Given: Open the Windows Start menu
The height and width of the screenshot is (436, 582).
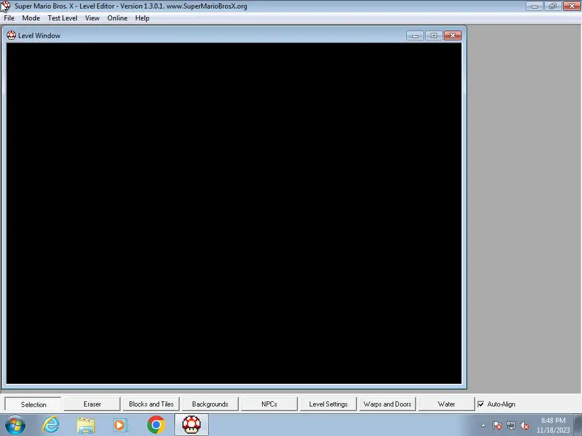Looking at the screenshot, I should click(15, 425).
